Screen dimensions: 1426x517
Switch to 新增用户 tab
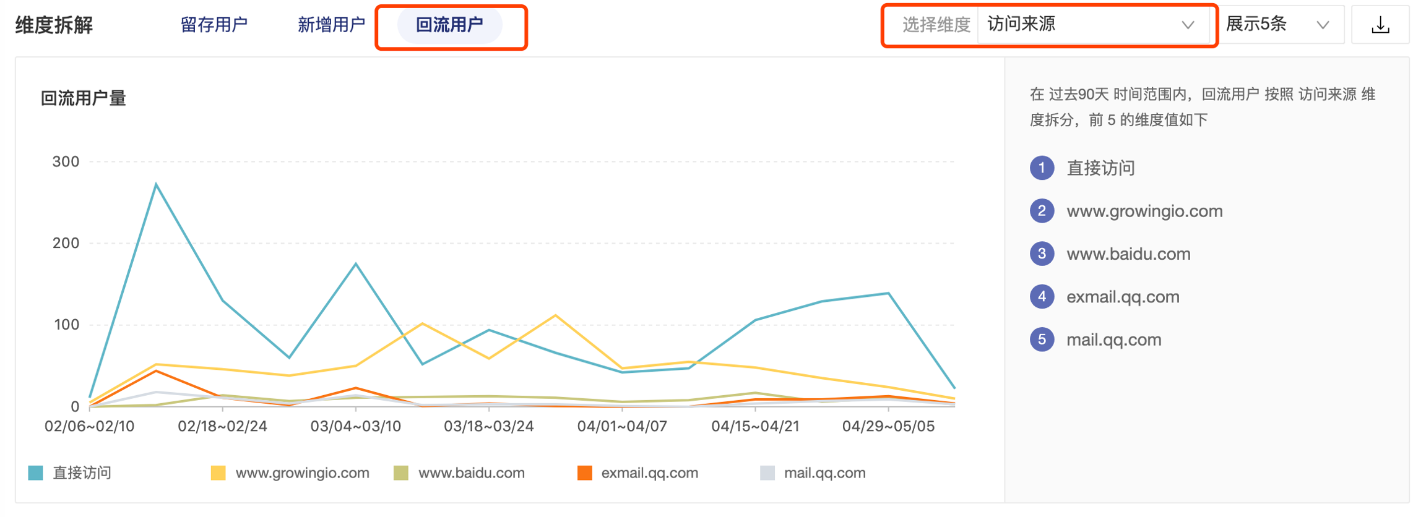[331, 25]
